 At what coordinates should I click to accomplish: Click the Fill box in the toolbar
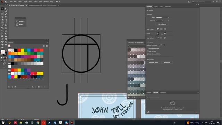[2, 52]
